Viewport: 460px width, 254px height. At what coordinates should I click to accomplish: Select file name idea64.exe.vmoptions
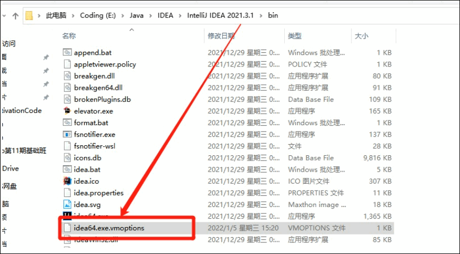tap(109, 228)
